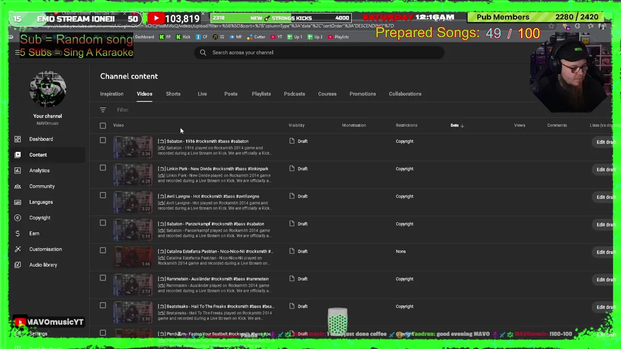Tick checkbox for Rammstein - Ausländer
Image resolution: width=621 pixels, height=349 pixels.
click(103, 278)
